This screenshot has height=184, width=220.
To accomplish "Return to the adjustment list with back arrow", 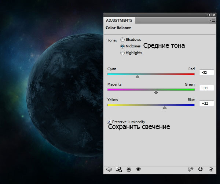I will click(109, 169).
